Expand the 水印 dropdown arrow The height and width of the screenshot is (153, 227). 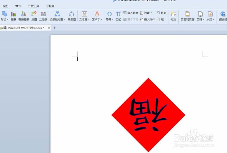tap(213, 19)
